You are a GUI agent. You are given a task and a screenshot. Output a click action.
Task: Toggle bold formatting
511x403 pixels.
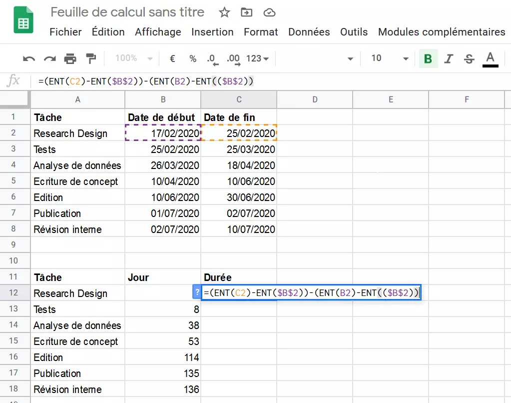coord(428,58)
